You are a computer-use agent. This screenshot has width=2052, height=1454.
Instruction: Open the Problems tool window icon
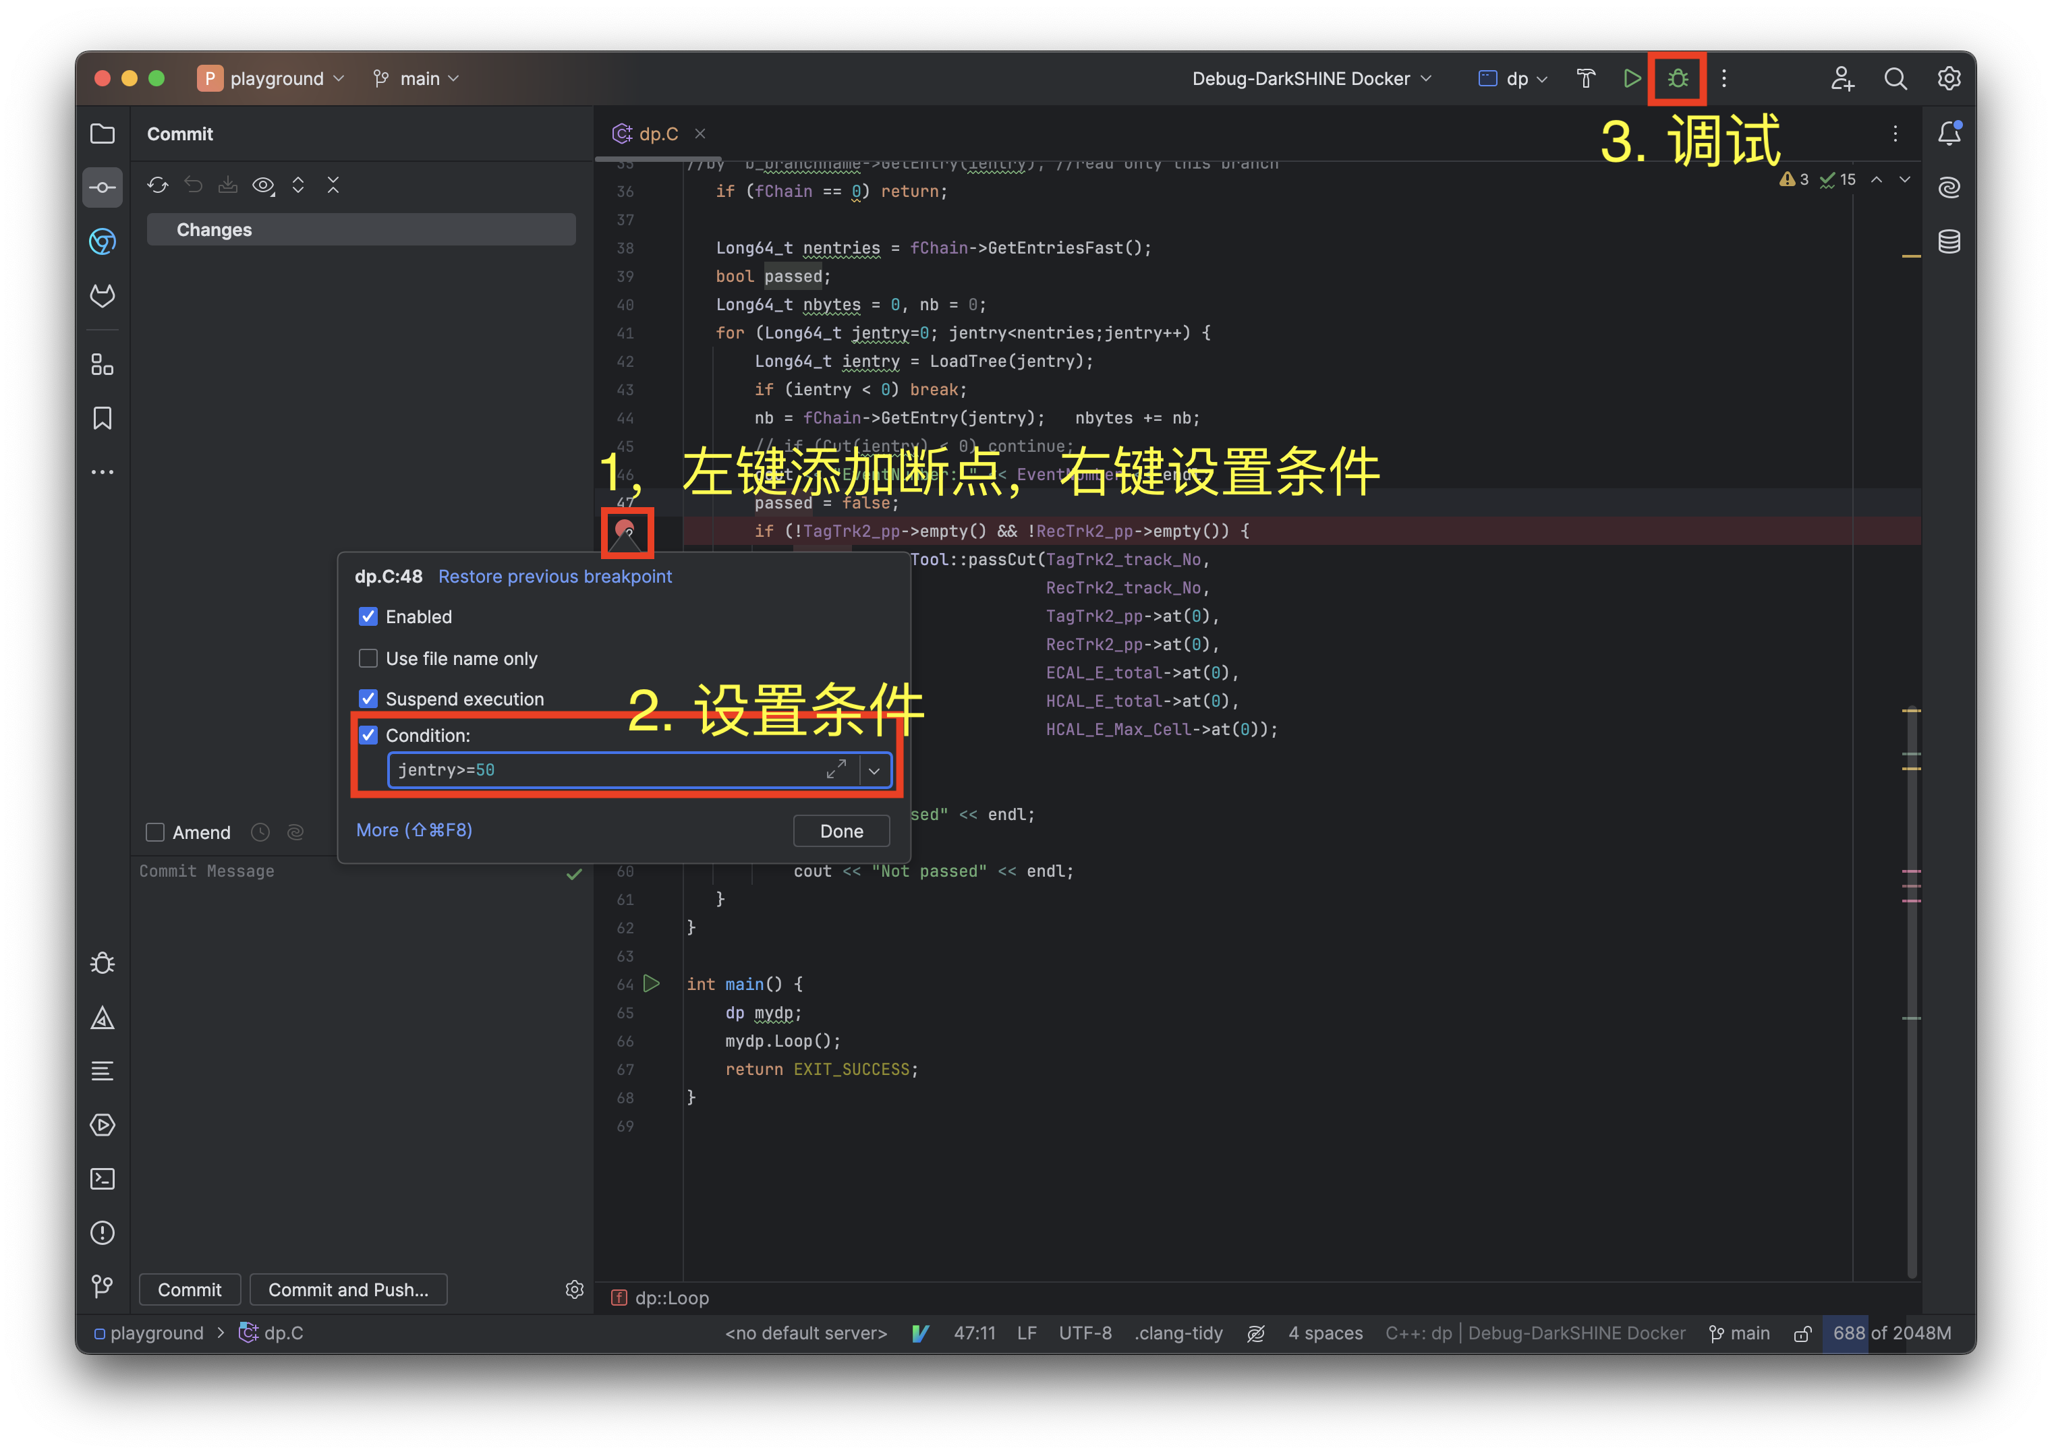click(102, 1233)
